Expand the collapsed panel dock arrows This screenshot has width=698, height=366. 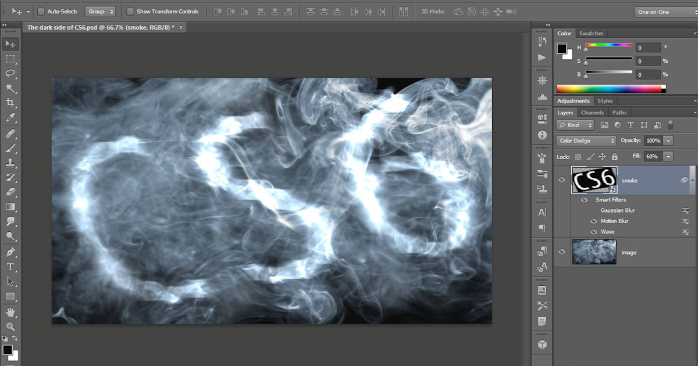tap(548, 25)
